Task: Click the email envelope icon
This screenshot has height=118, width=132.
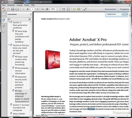Action: pos(17,9)
